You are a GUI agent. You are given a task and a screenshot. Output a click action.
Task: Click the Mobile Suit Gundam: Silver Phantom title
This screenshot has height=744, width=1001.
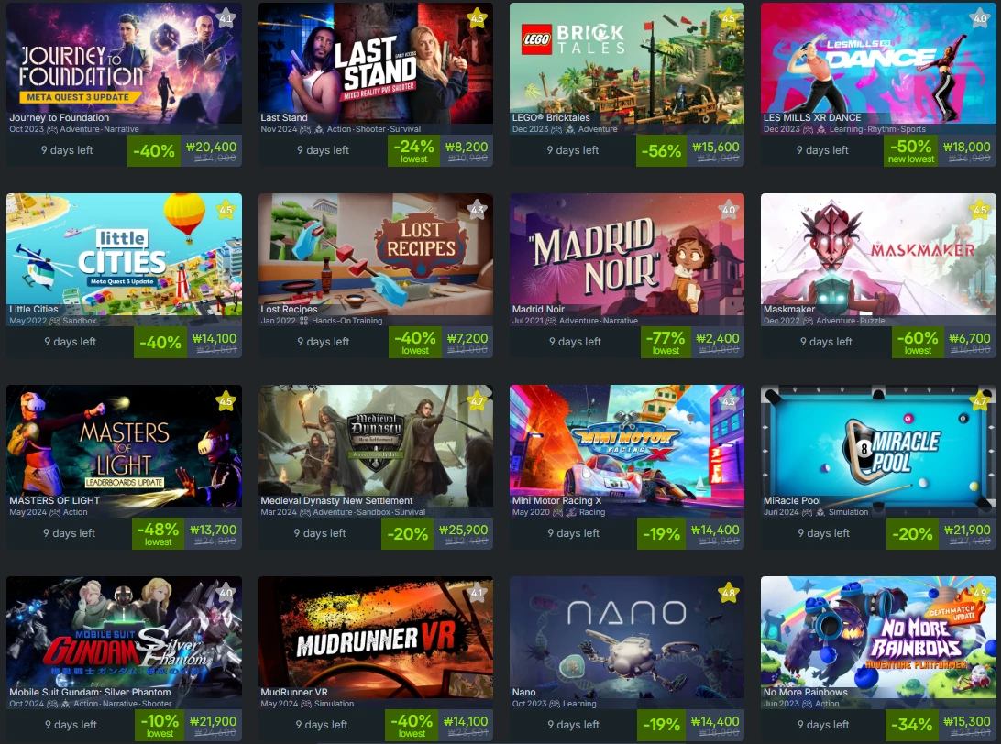click(90, 692)
